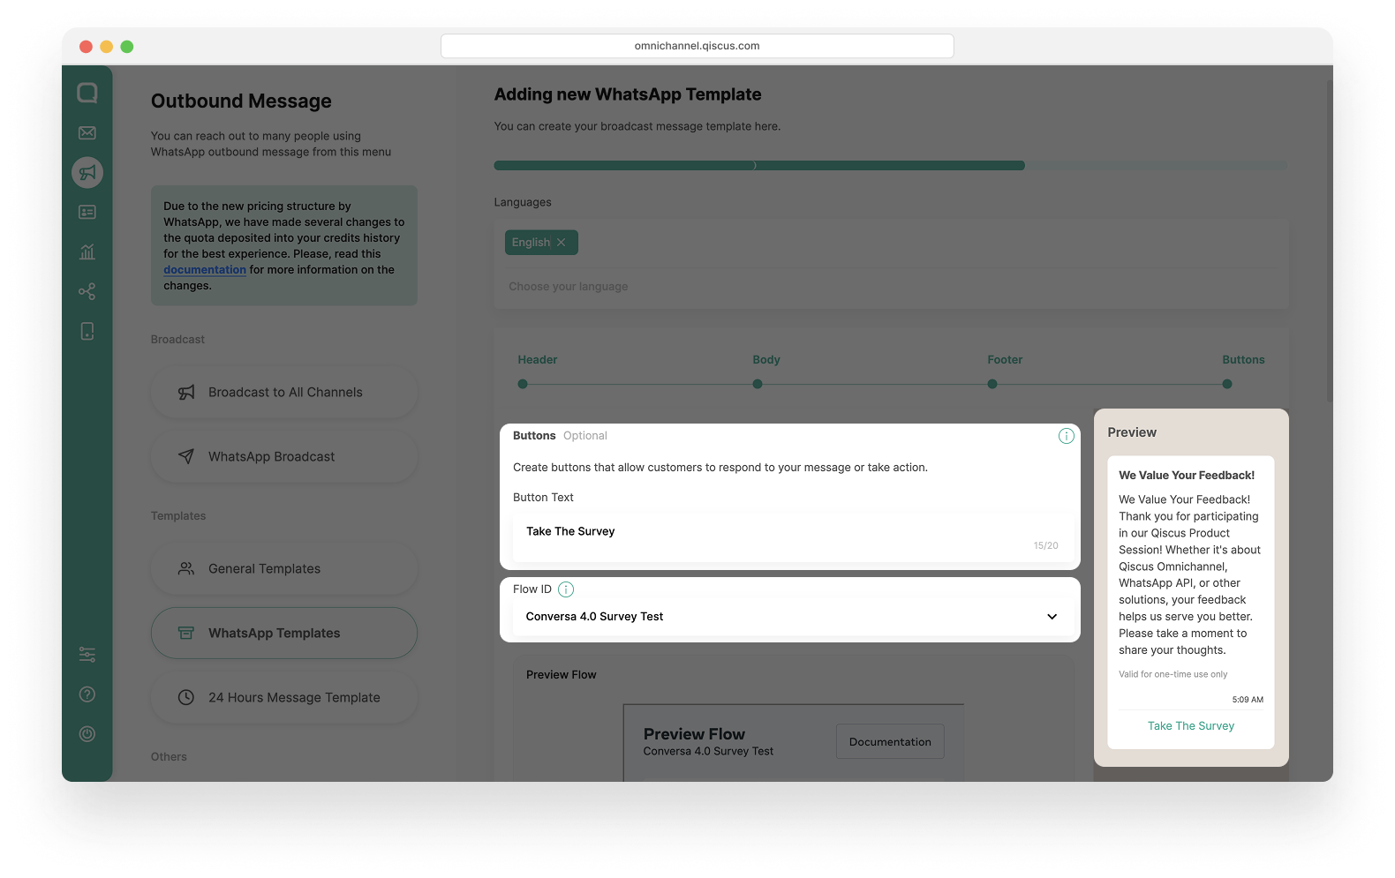The width and height of the screenshot is (1395, 878).
Task: Open the mobile device sidebar icon
Action: 87,331
